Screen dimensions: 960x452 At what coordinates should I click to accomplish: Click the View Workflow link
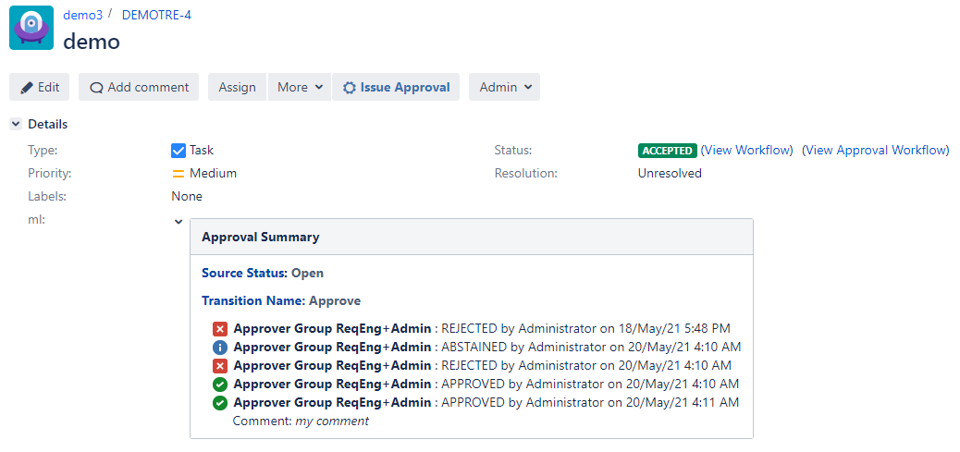746,151
